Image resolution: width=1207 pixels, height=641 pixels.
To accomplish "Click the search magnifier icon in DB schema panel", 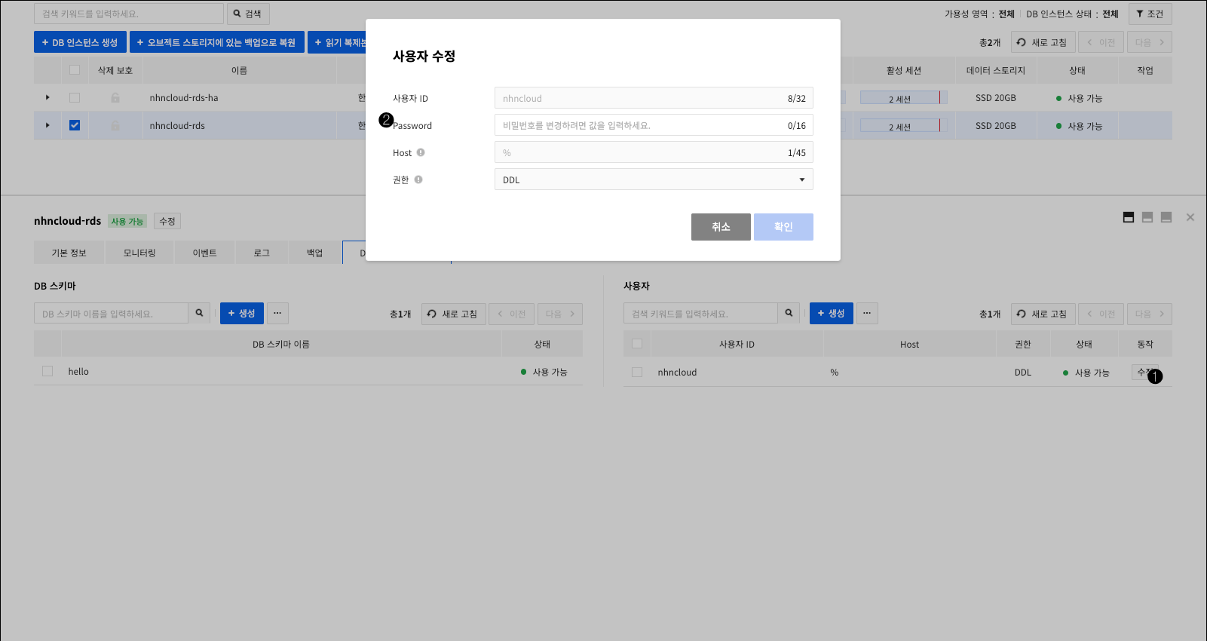I will (x=199, y=313).
